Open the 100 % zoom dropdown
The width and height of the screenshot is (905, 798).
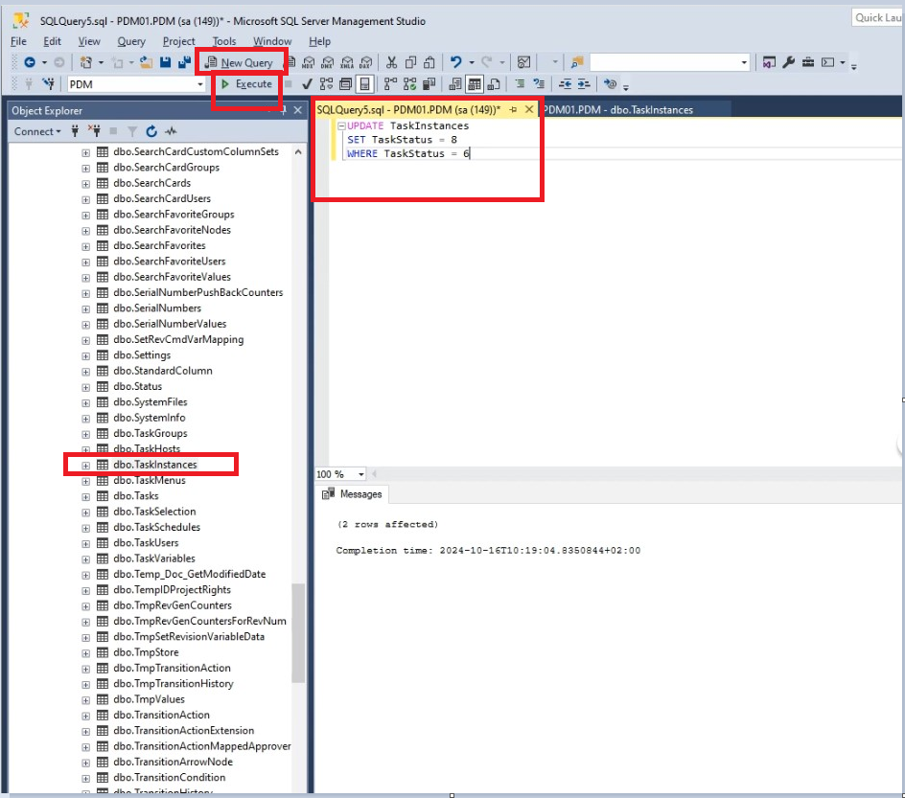pyautogui.click(x=361, y=474)
